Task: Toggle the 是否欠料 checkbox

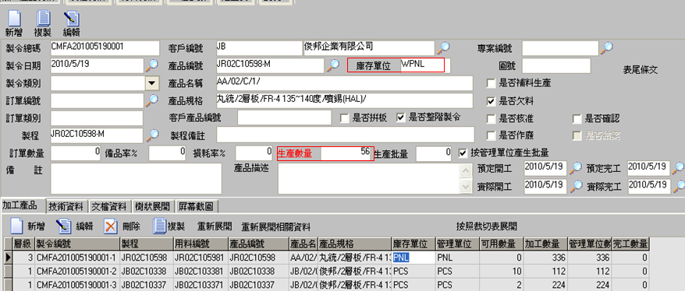Action: pos(491,101)
